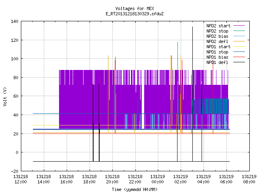Click the y-axis tick label 80
Screen dimensions: 257x193
point(16,78)
